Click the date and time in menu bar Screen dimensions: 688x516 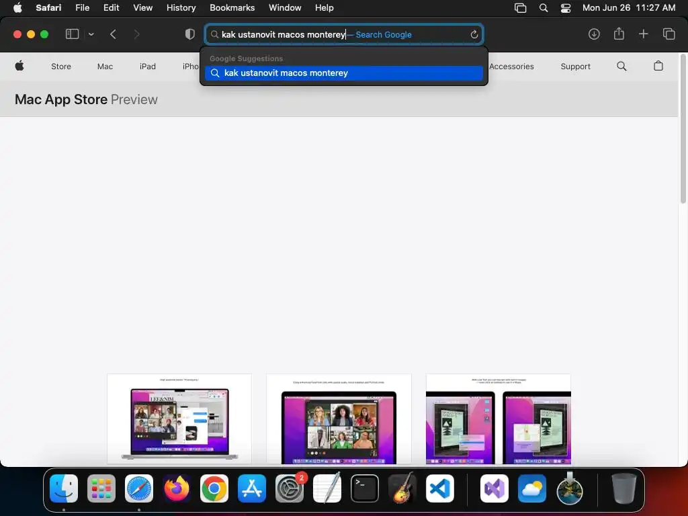pyautogui.click(x=629, y=8)
